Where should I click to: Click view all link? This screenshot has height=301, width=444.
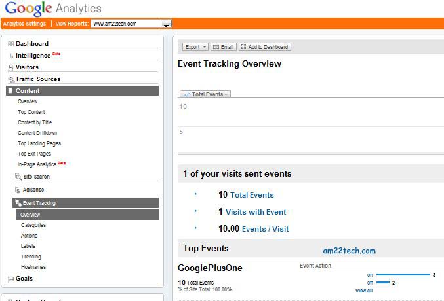[x=364, y=291]
